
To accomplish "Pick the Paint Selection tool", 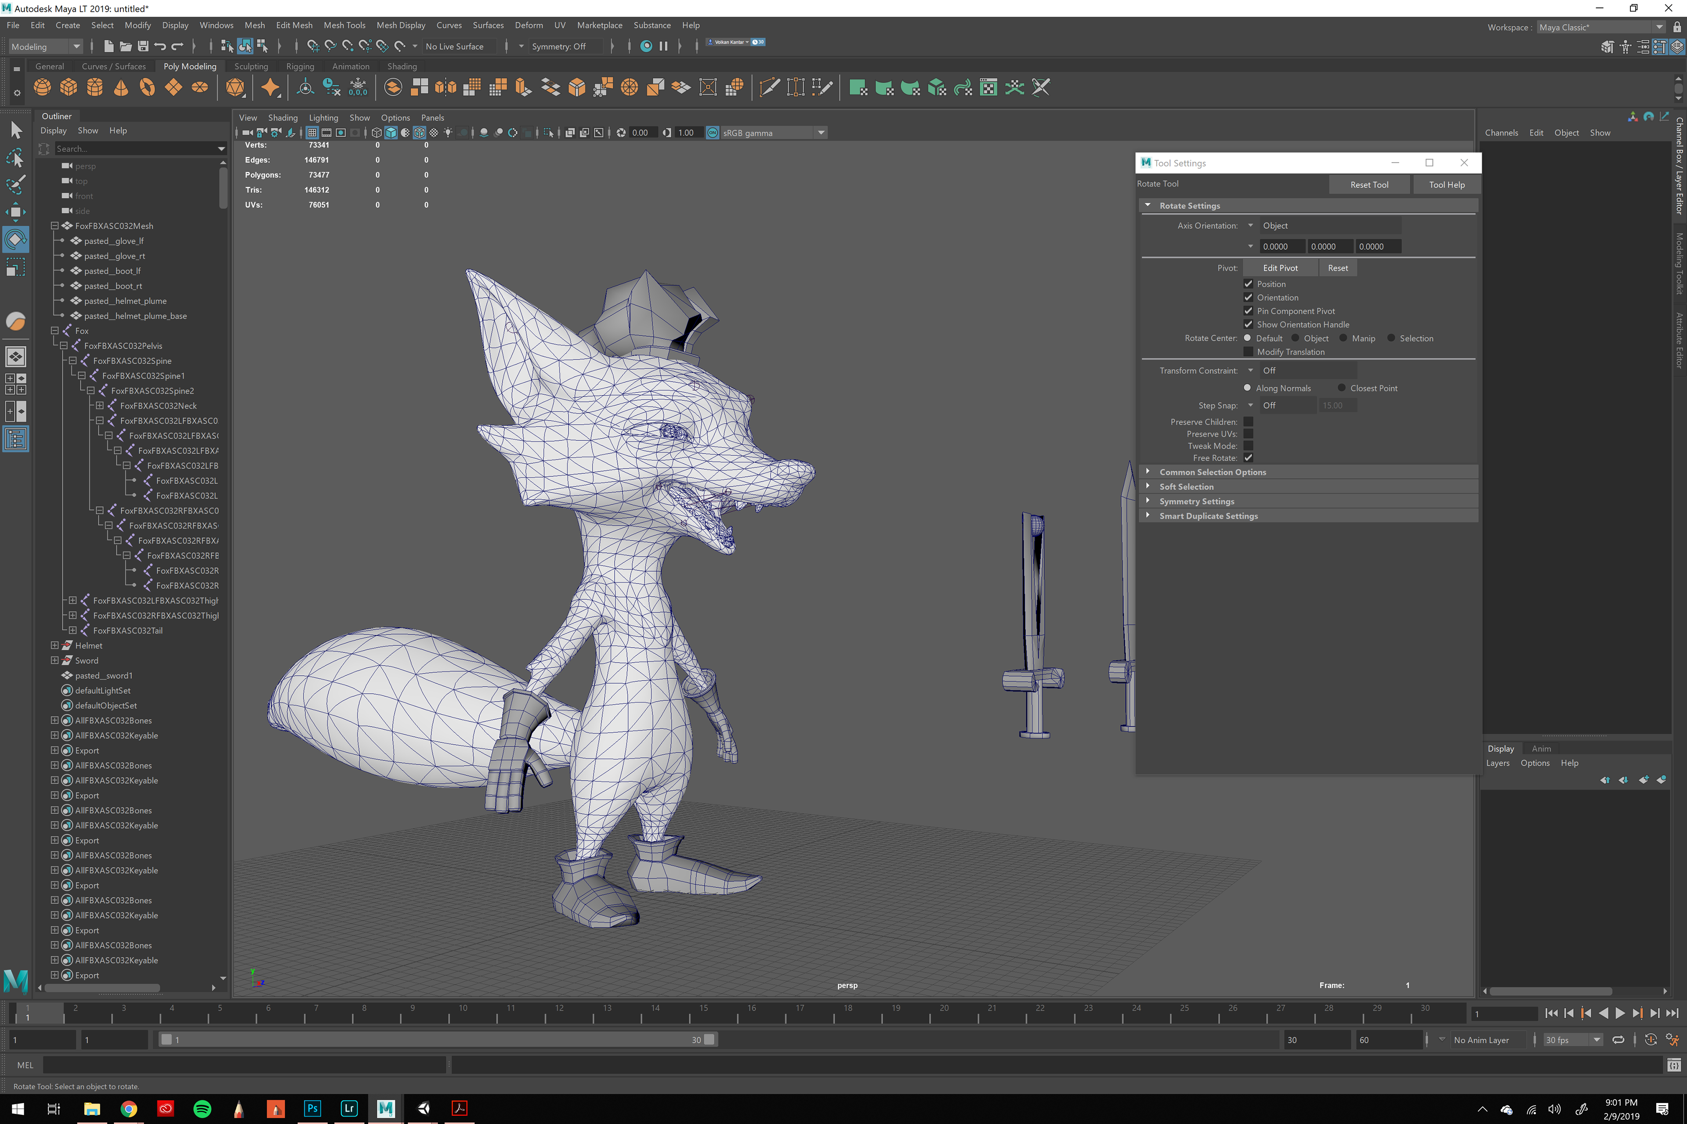I will pos(16,184).
